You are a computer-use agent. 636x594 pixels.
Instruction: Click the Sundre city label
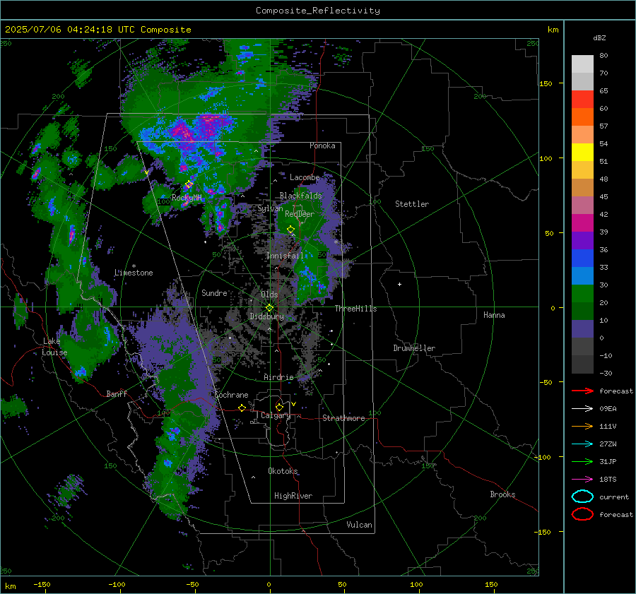tap(214, 292)
